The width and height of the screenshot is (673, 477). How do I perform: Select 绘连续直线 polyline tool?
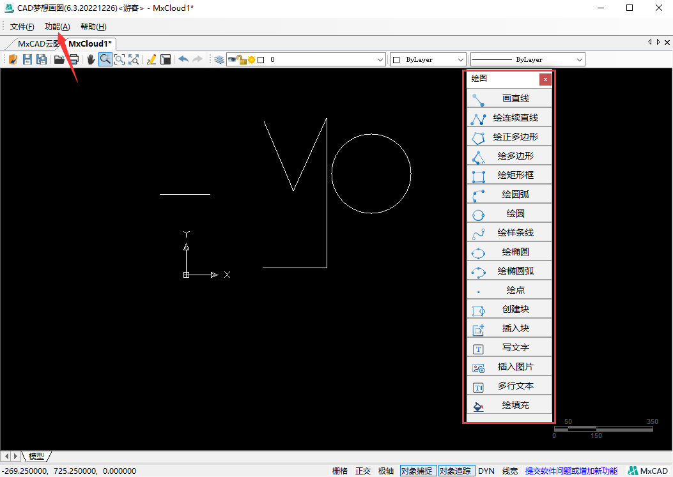pos(509,117)
